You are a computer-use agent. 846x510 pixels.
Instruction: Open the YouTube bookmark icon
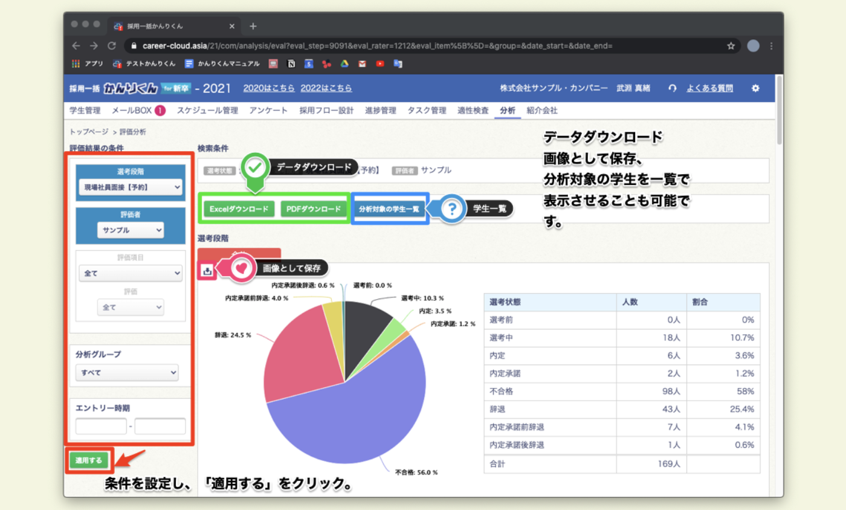pyautogui.click(x=379, y=63)
